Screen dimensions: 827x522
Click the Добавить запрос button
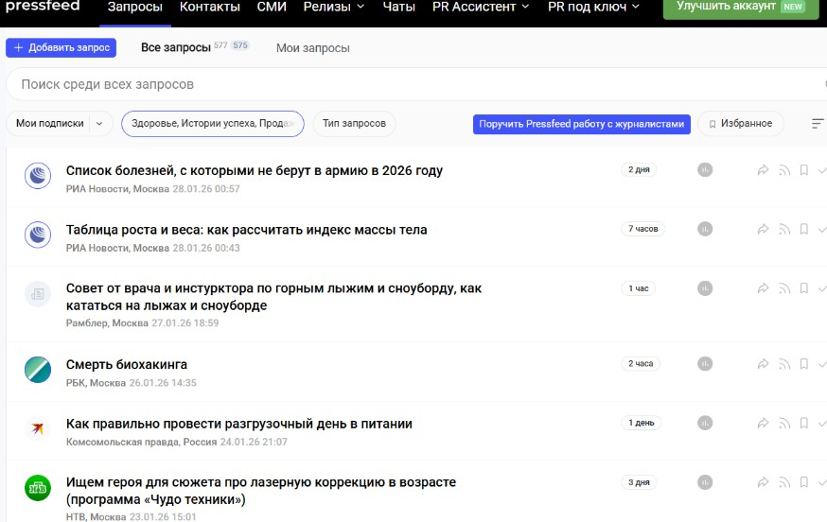61,47
